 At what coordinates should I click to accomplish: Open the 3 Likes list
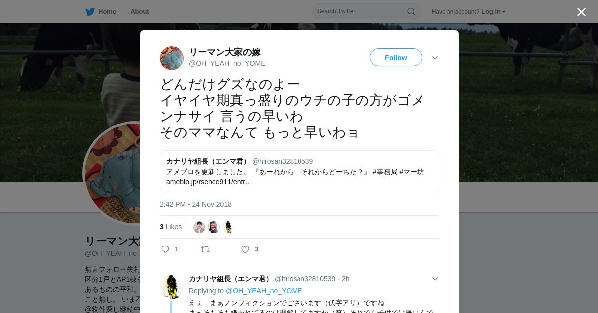pos(171,227)
